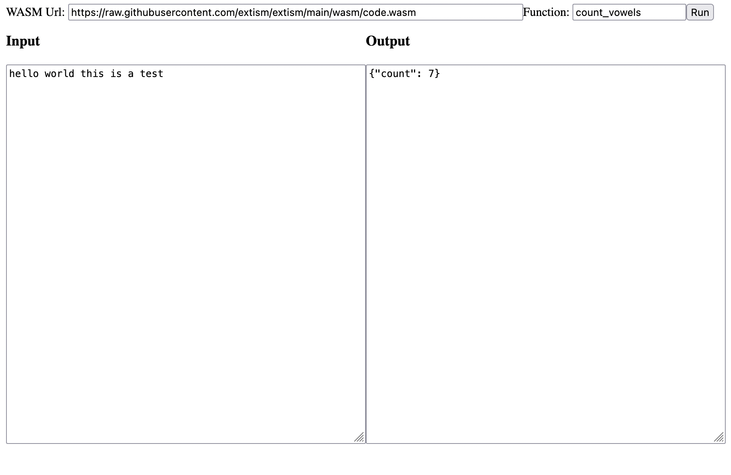Click the word "this" in the input text
731x475 pixels.
[92, 74]
